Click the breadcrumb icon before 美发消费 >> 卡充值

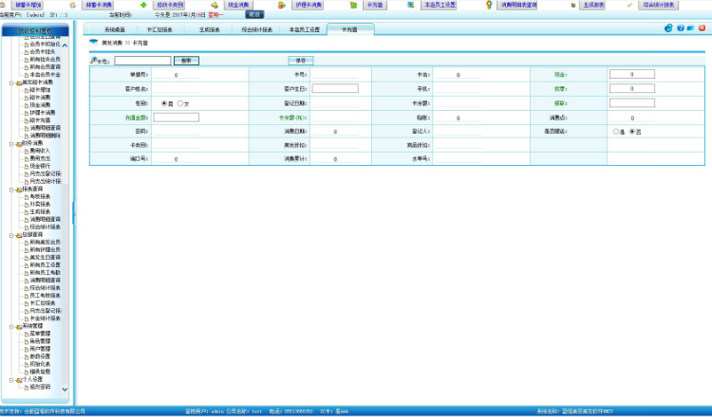tap(94, 42)
